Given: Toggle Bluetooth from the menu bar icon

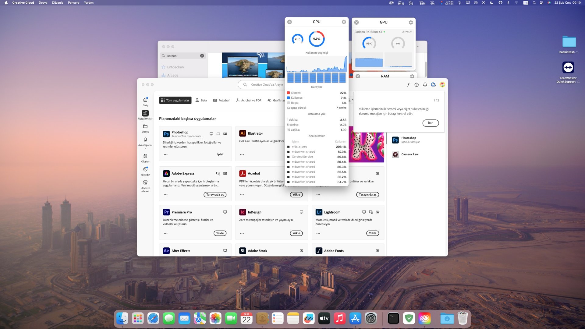Looking at the screenshot, I should point(508,3).
